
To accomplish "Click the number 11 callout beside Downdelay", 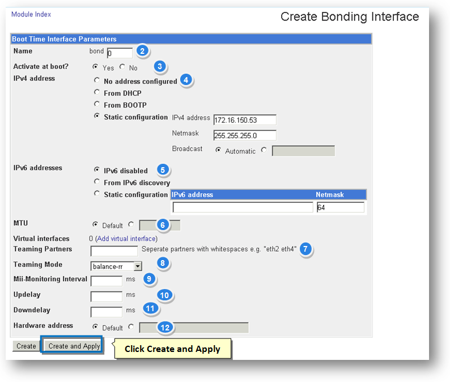I will click(150, 309).
